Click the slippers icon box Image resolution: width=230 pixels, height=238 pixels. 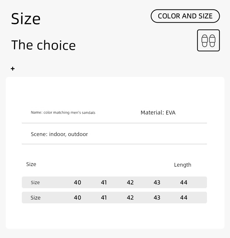tap(208, 40)
